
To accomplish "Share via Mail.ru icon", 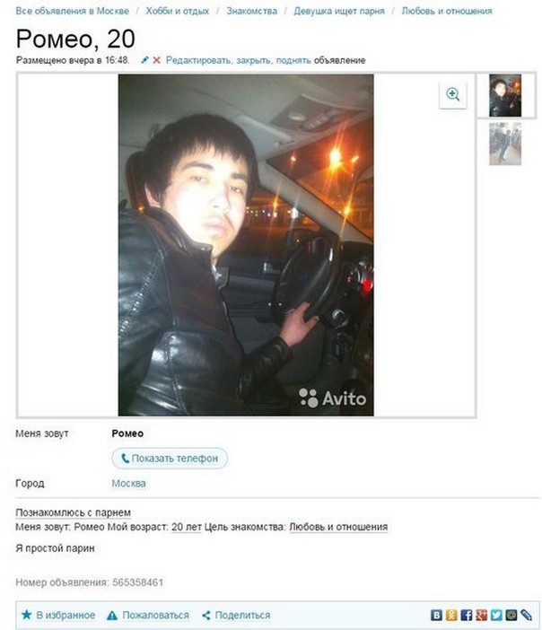I will coord(511,615).
